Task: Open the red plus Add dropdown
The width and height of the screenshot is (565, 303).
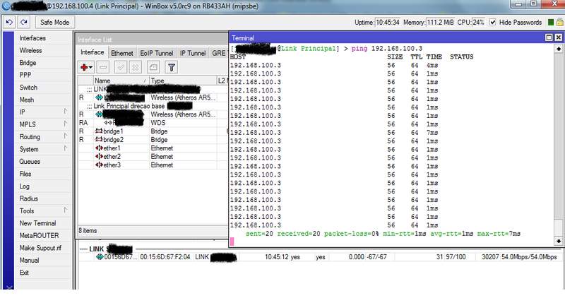Action: 86,67
